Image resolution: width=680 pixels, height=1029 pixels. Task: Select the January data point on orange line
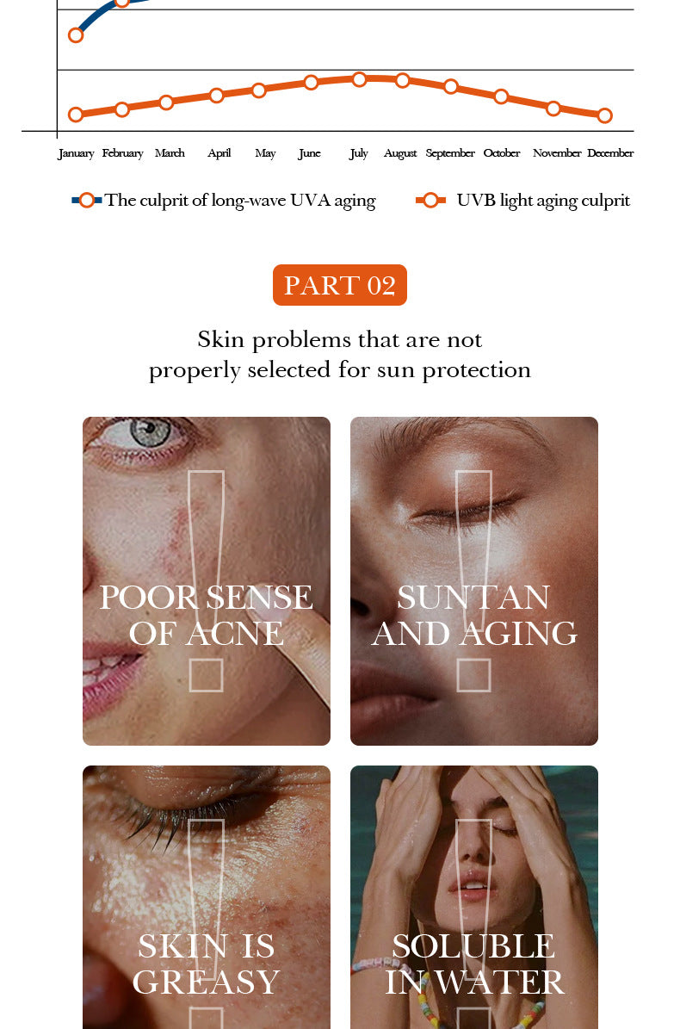(76, 115)
